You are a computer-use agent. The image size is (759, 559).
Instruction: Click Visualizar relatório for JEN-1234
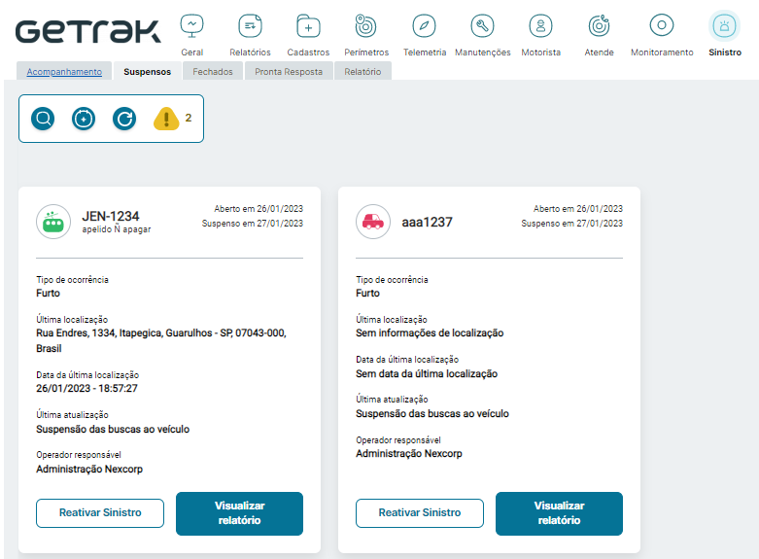pos(240,513)
